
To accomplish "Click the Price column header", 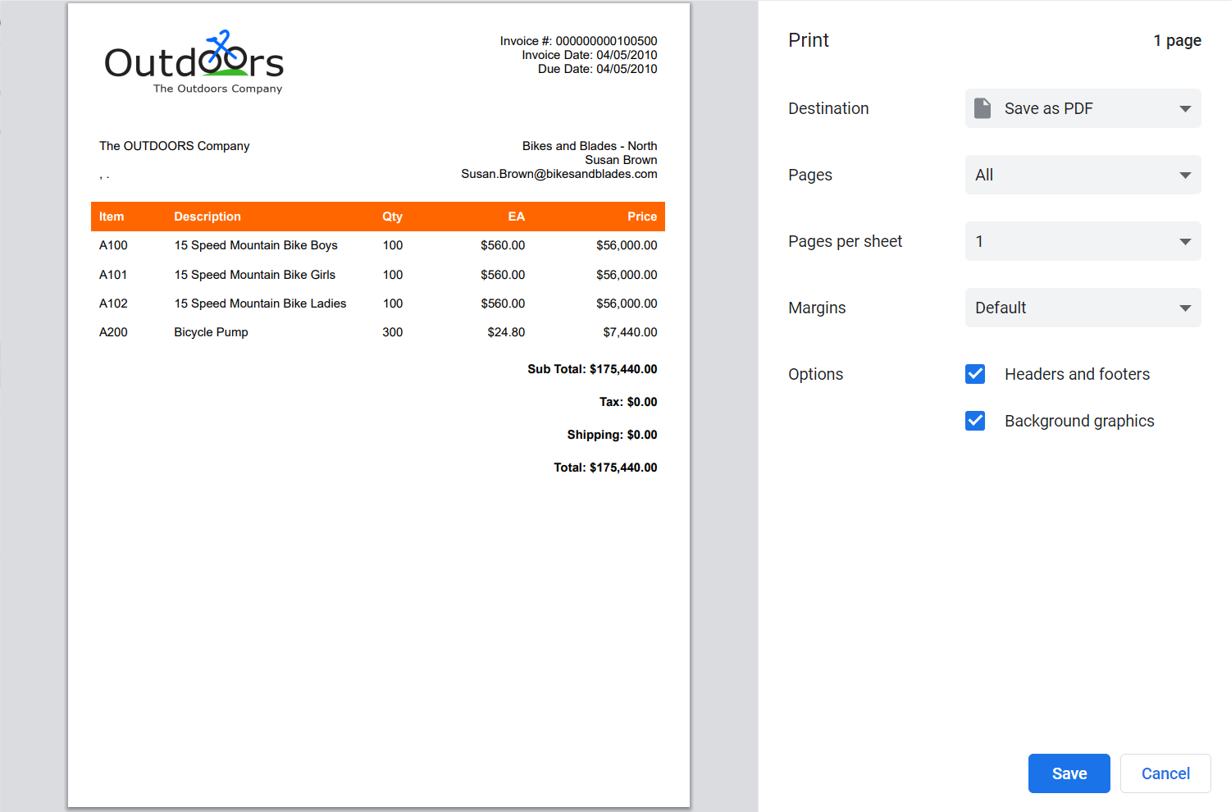I will click(642, 217).
